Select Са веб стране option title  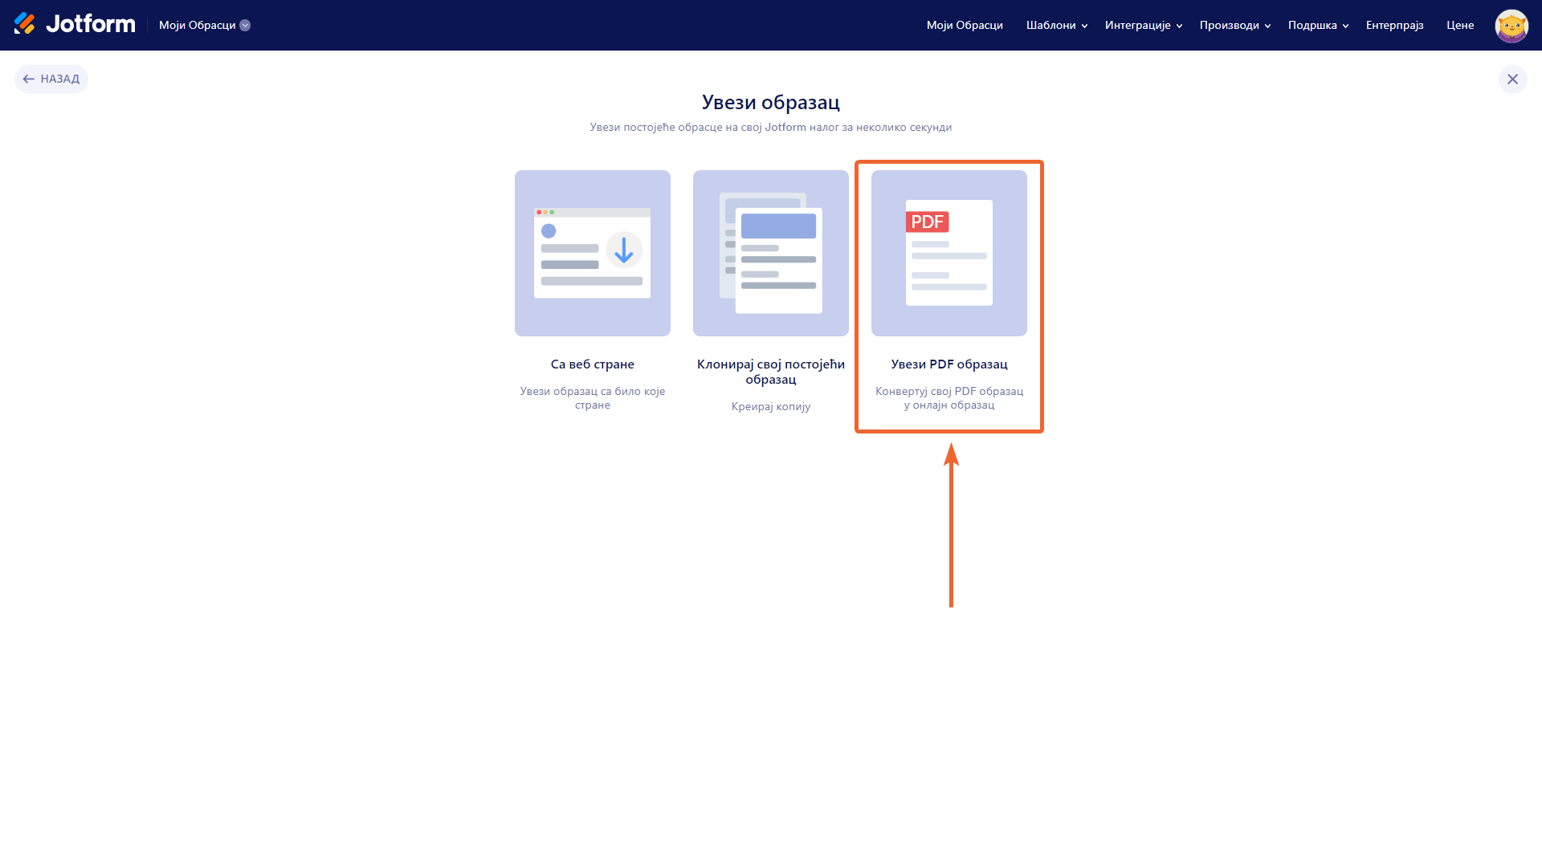pyautogui.click(x=592, y=364)
